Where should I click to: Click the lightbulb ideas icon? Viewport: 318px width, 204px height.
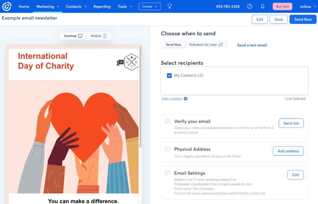click(170, 6)
